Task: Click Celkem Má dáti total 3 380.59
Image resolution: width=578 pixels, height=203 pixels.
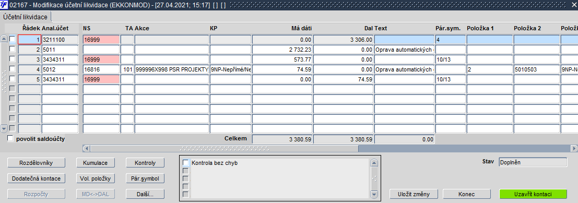Action: pyautogui.click(x=282, y=139)
